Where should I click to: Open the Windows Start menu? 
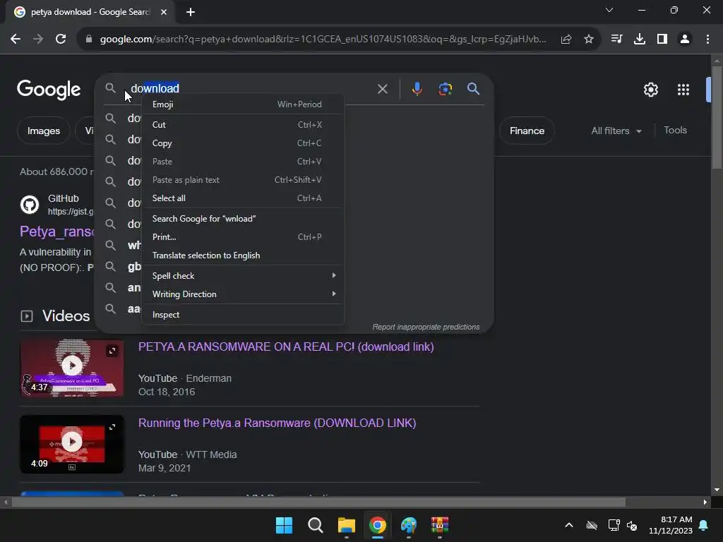pos(284,525)
